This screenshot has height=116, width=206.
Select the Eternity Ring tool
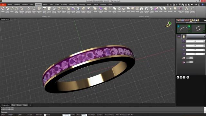click(x=33, y=10)
